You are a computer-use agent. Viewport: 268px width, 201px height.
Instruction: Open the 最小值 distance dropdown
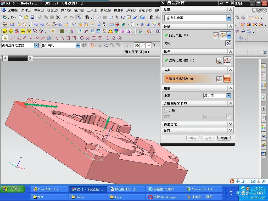pyautogui.click(x=229, y=95)
